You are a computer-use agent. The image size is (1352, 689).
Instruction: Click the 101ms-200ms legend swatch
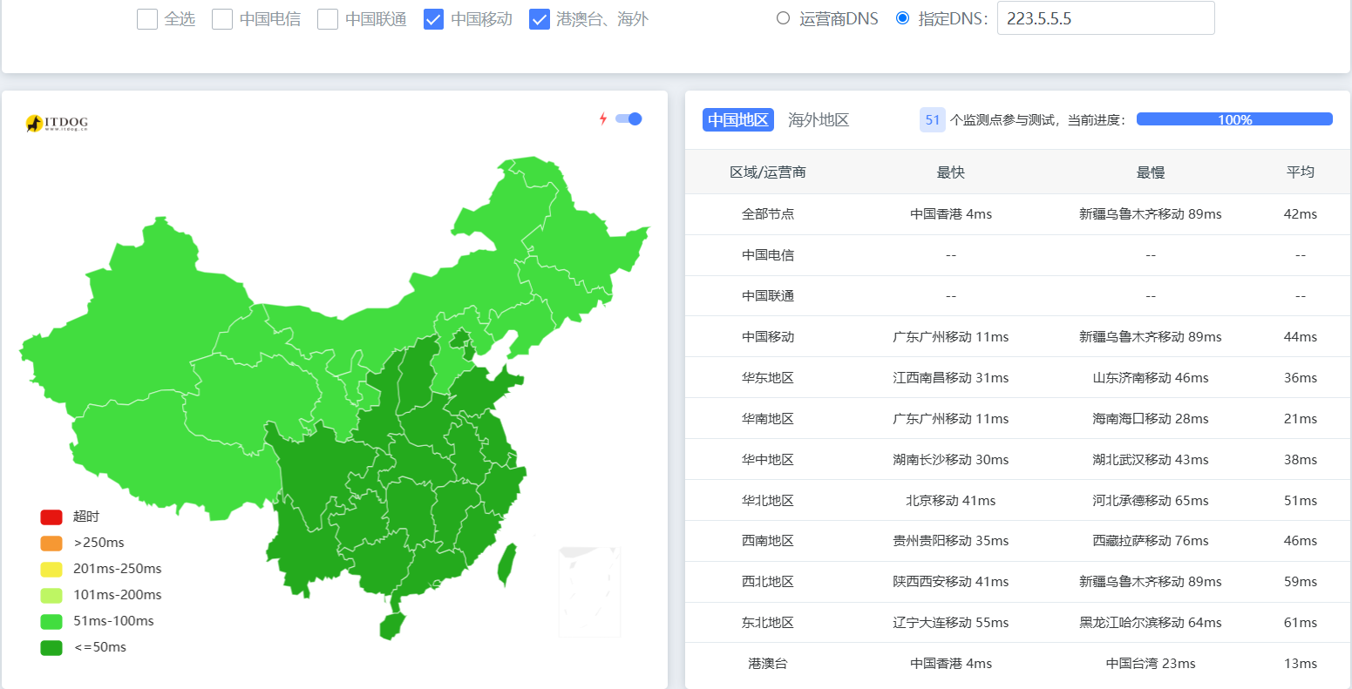click(x=51, y=596)
